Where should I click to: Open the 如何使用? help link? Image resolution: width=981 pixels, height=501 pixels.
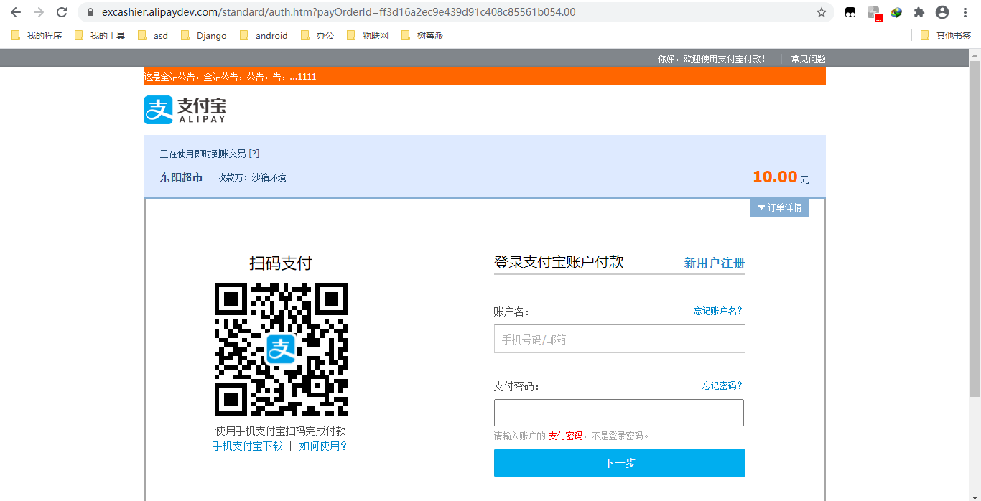[323, 446]
